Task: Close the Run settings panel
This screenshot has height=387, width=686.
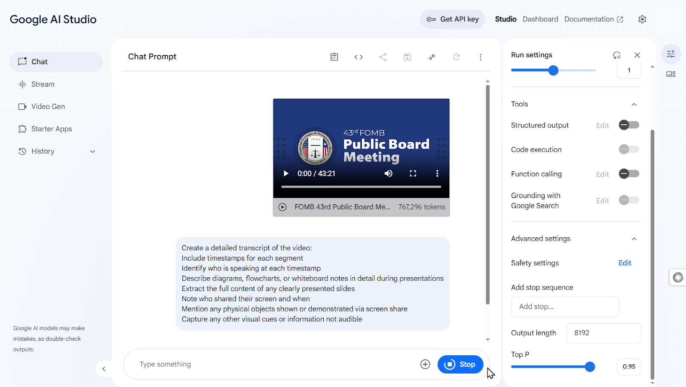Action: [637, 55]
